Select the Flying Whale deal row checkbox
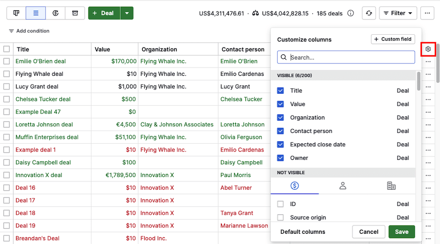The image size is (440, 244). pyautogui.click(x=6, y=74)
